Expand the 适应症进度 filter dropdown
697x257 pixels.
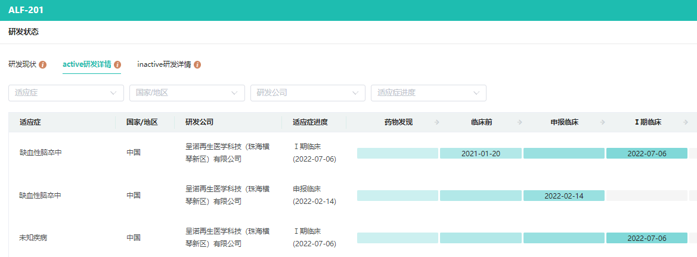(x=429, y=93)
